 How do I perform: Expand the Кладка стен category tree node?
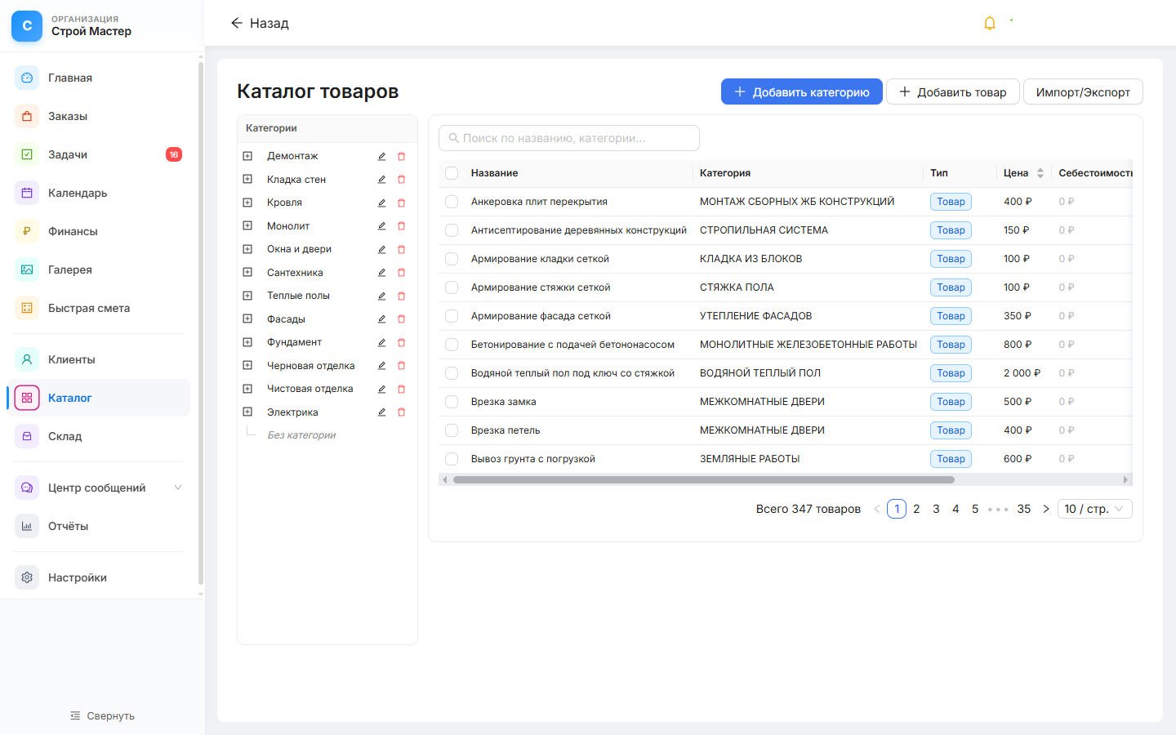coord(247,179)
